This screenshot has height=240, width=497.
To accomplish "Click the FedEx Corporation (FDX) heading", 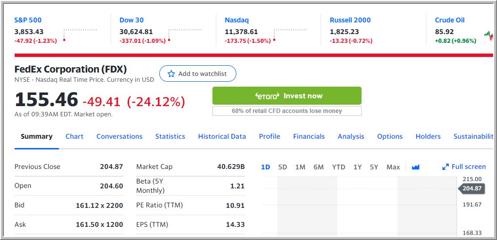I will tap(70, 69).
